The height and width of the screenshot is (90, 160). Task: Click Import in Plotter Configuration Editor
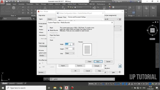(63, 66)
